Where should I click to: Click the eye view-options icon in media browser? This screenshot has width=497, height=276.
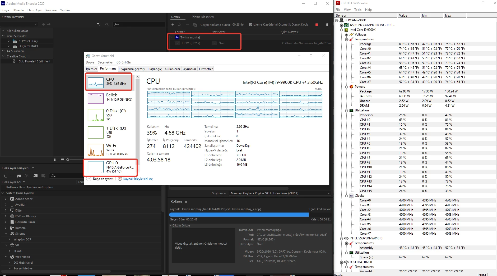[107, 24]
